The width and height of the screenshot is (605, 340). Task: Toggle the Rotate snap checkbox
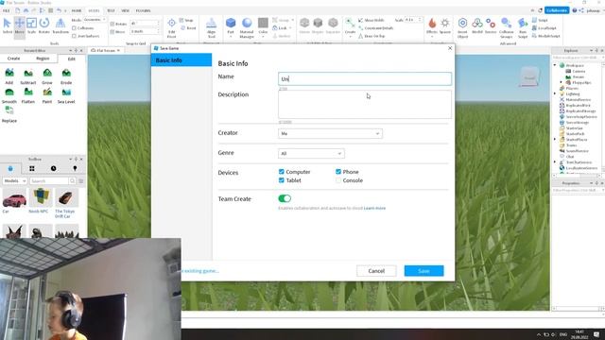[112, 24]
